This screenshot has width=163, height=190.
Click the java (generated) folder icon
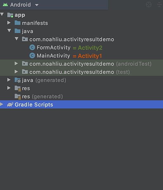pos(18,80)
